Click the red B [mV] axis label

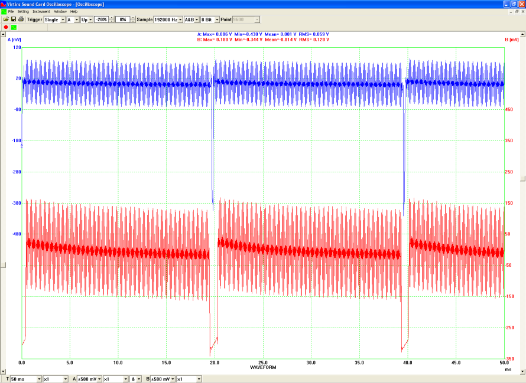tap(512, 40)
